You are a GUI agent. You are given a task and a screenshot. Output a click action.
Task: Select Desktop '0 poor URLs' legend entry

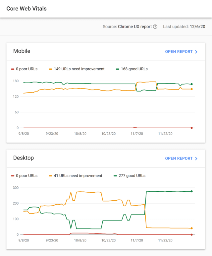point(24,176)
